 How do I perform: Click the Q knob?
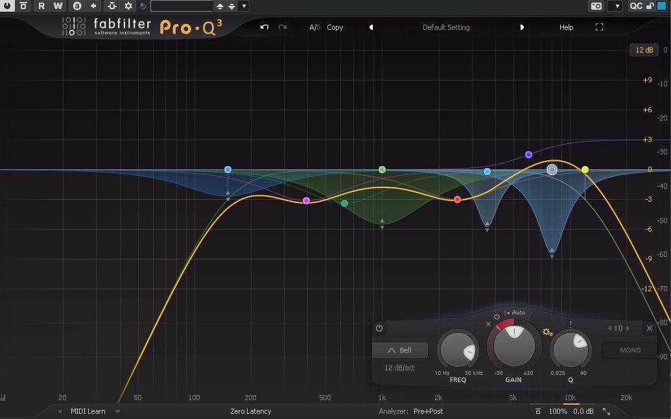tap(571, 350)
